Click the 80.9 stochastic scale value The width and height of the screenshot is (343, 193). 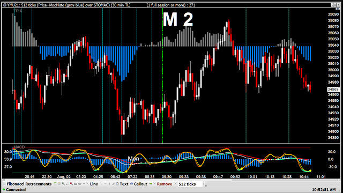[x=8, y=152]
